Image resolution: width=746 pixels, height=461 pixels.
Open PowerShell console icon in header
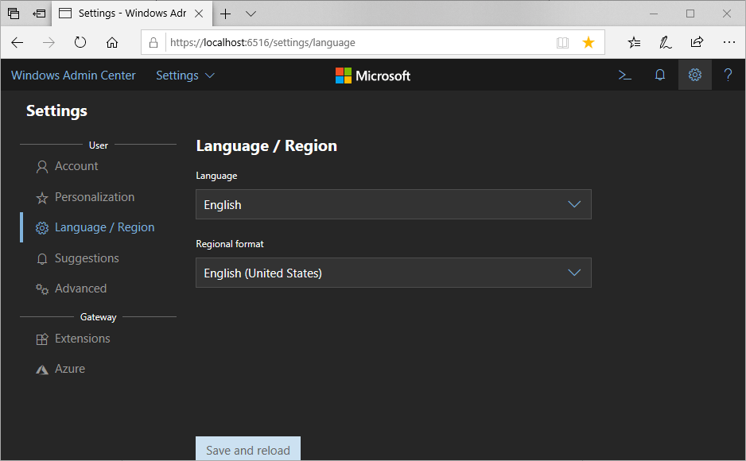[x=625, y=76]
